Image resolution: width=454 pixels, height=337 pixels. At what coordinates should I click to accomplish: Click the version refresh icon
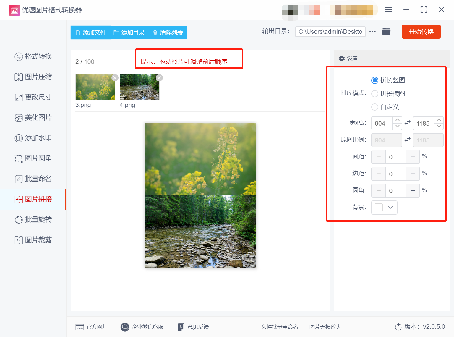[x=398, y=327]
